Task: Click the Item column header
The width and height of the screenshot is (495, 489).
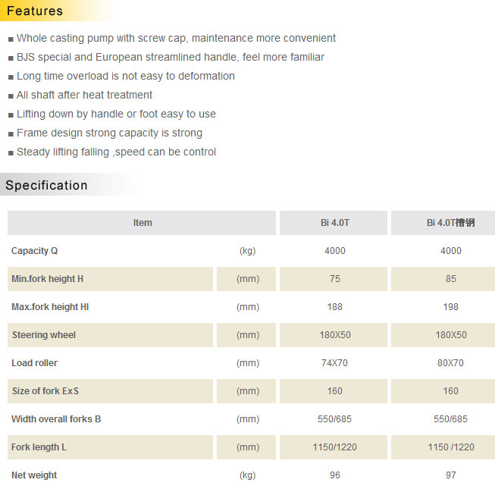Action: click(143, 223)
